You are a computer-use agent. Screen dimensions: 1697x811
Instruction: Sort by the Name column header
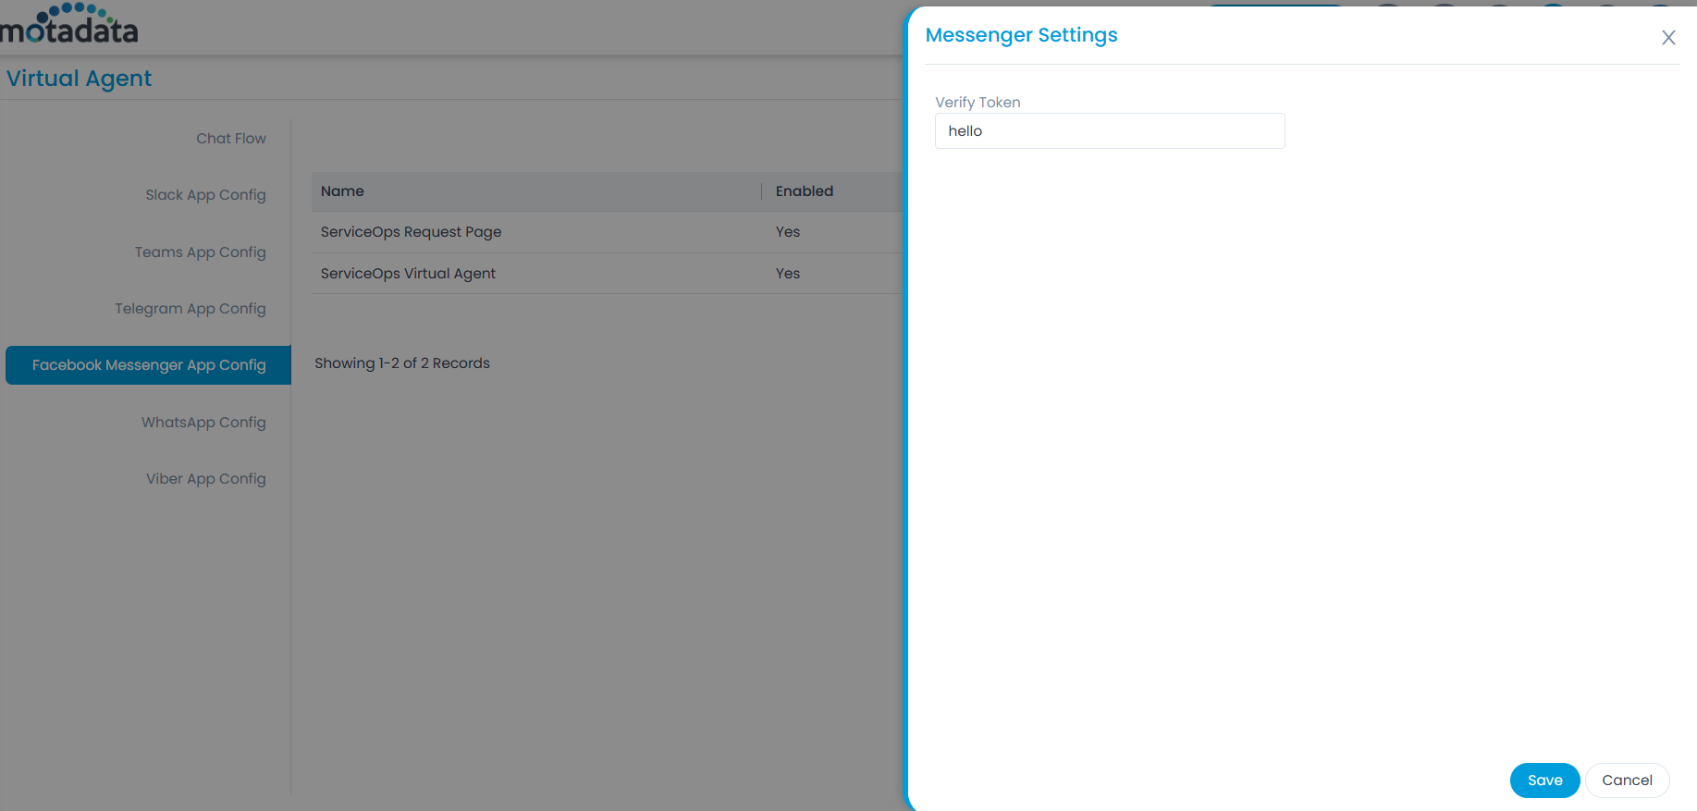point(342,191)
